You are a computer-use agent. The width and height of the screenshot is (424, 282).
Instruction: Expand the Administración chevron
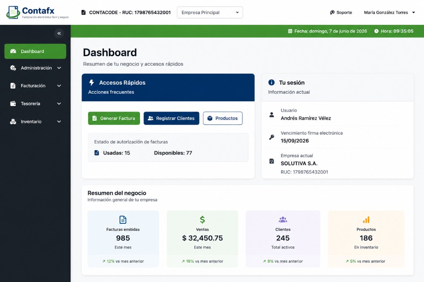(59, 68)
